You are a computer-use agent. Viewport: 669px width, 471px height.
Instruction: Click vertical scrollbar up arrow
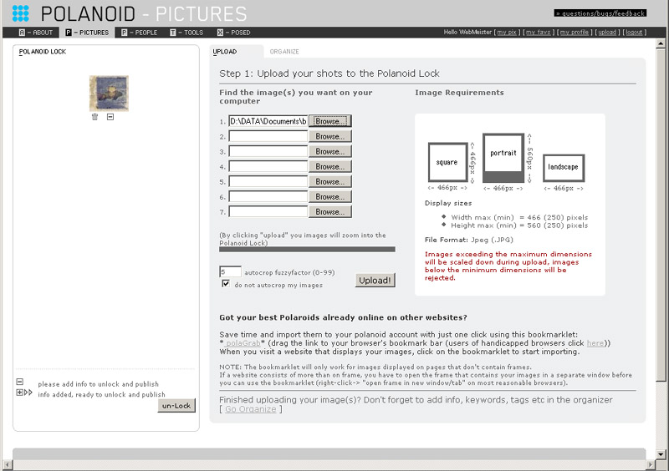[x=661, y=43]
